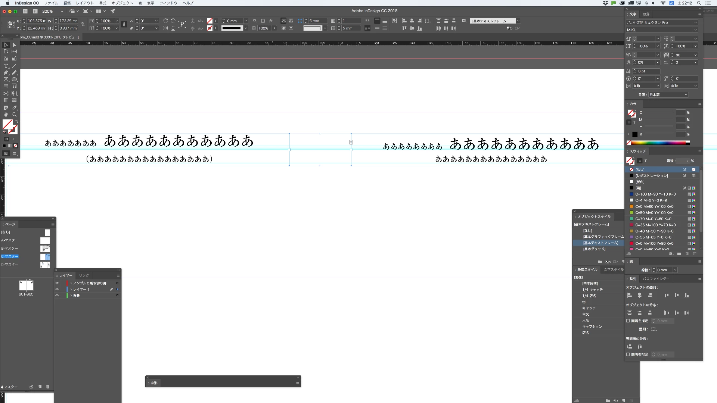Screen dimensions: 717x403
Task: Select the Scissors tool
Action: click(6, 94)
